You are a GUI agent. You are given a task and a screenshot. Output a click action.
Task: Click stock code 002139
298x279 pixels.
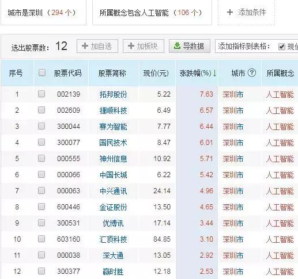click(x=69, y=94)
